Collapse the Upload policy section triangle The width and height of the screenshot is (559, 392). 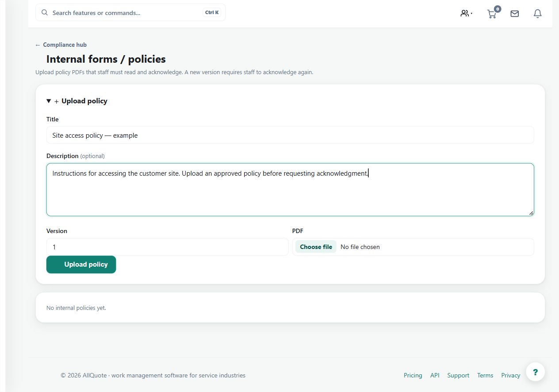click(x=49, y=101)
